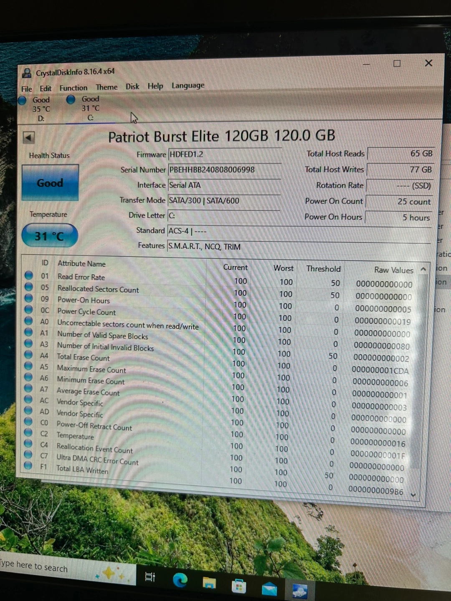Image resolution: width=451 pixels, height=601 pixels.
Task: Click status icon of Reallocation Event Count row
Action: tap(28, 443)
